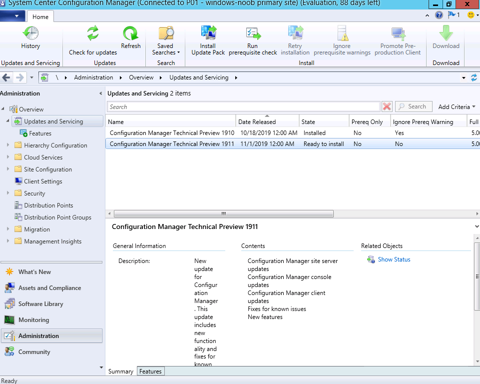Refresh the updates list
This screenshot has width=480, height=384.
tap(131, 37)
